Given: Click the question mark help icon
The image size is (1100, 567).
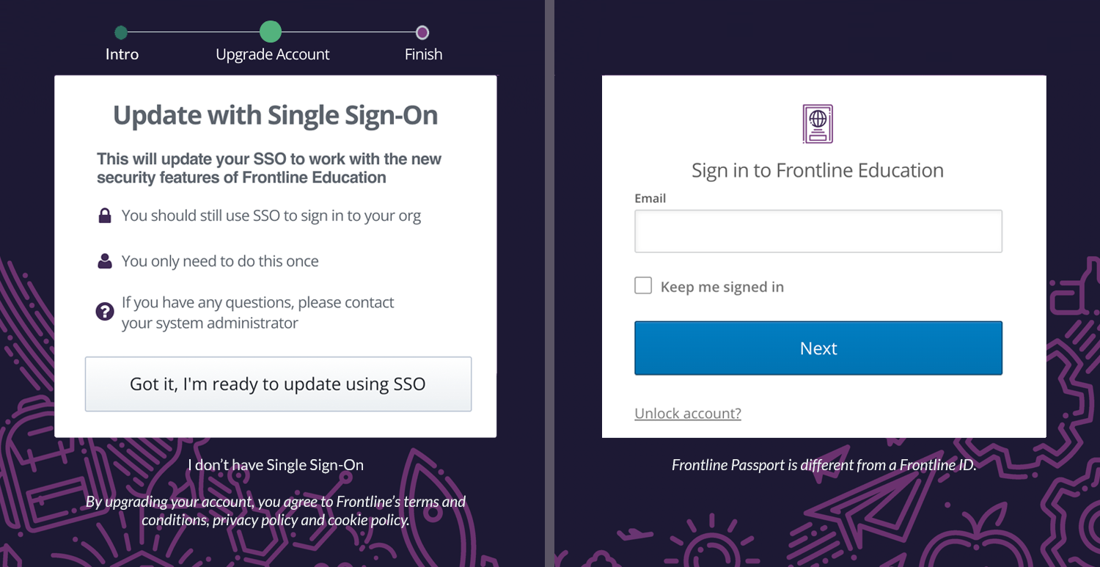Looking at the screenshot, I should pyautogui.click(x=105, y=312).
